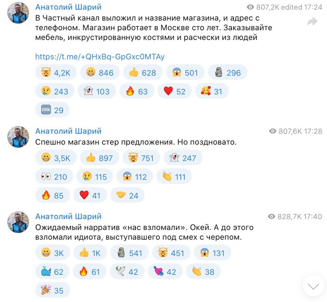Choose grinning reaction showing 3,5K
This screenshot has height=302, width=327.
[x=56, y=158]
